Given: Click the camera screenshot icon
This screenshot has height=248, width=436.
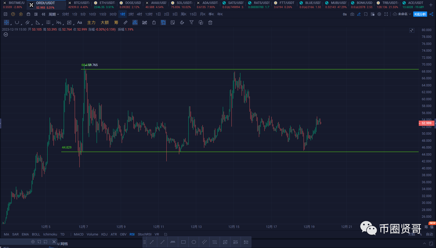Looking at the screenshot, I should click(352, 14).
